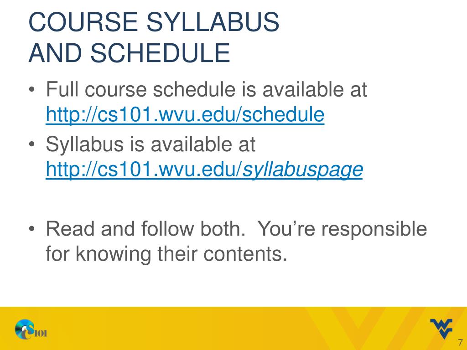Click the bullet dot before 'Syllabus is'
This screenshot has height=350, width=467.
point(32,144)
